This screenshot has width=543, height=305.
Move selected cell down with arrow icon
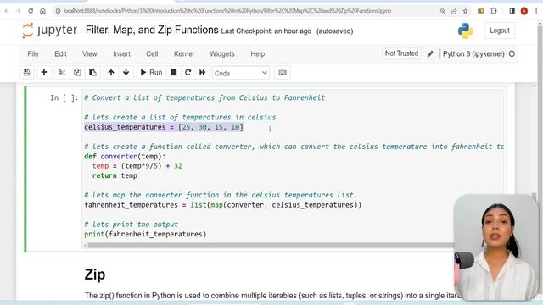[126, 73]
